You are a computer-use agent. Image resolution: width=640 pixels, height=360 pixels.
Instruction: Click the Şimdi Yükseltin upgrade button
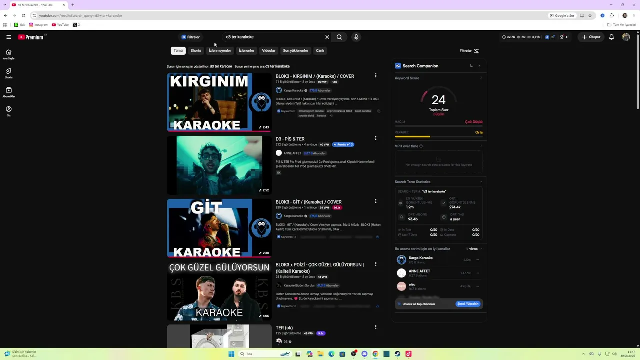click(468, 304)
